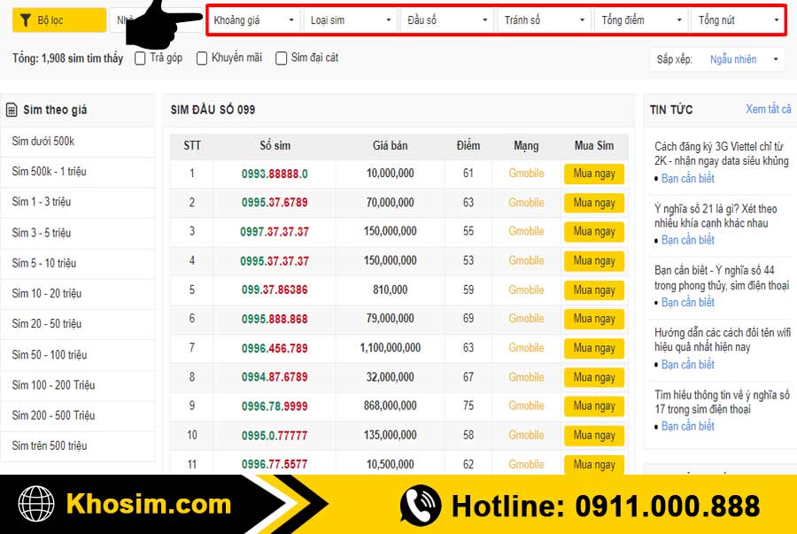Buy sim 0996.456.789 with Mua ngay
The height and width of the screenshot is (534, 797).
click(593, 348)
